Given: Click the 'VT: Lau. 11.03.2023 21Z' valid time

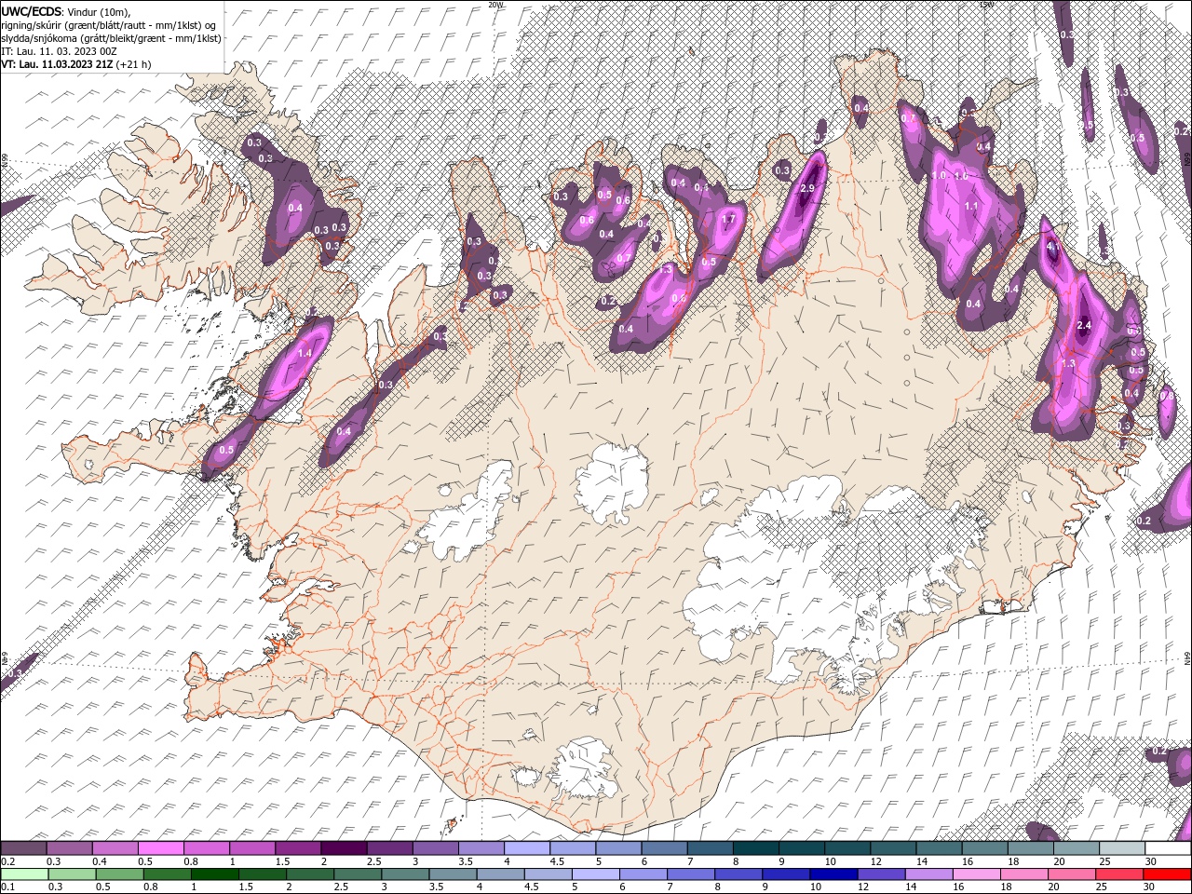Looking at the screenshot, I should [58, 64].
